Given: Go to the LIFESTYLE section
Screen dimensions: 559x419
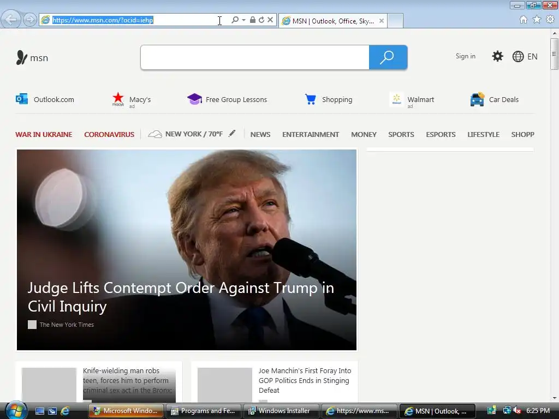Looking at the screenshot, I should pyautogui.click(x=484, y=135).
